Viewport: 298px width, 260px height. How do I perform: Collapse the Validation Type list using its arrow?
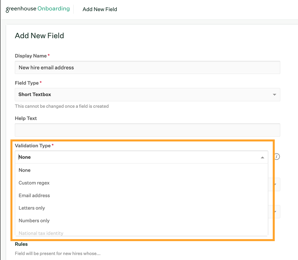click(262, 158)
